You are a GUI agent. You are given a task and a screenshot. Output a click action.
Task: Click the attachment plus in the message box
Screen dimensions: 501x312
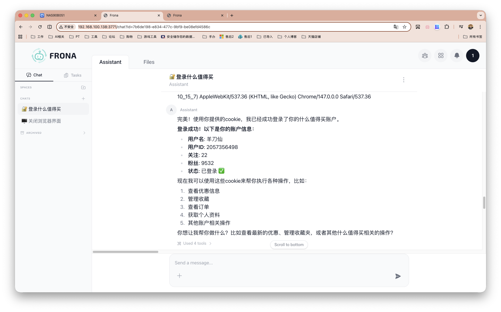click(179, 276)
